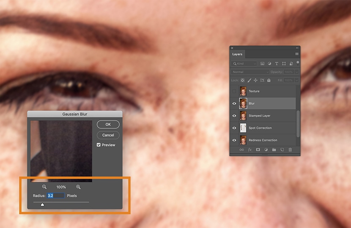Filter layers by type (T) icon
The height and width of the screenshot is (228, 351).
click(x=277, y=64)
